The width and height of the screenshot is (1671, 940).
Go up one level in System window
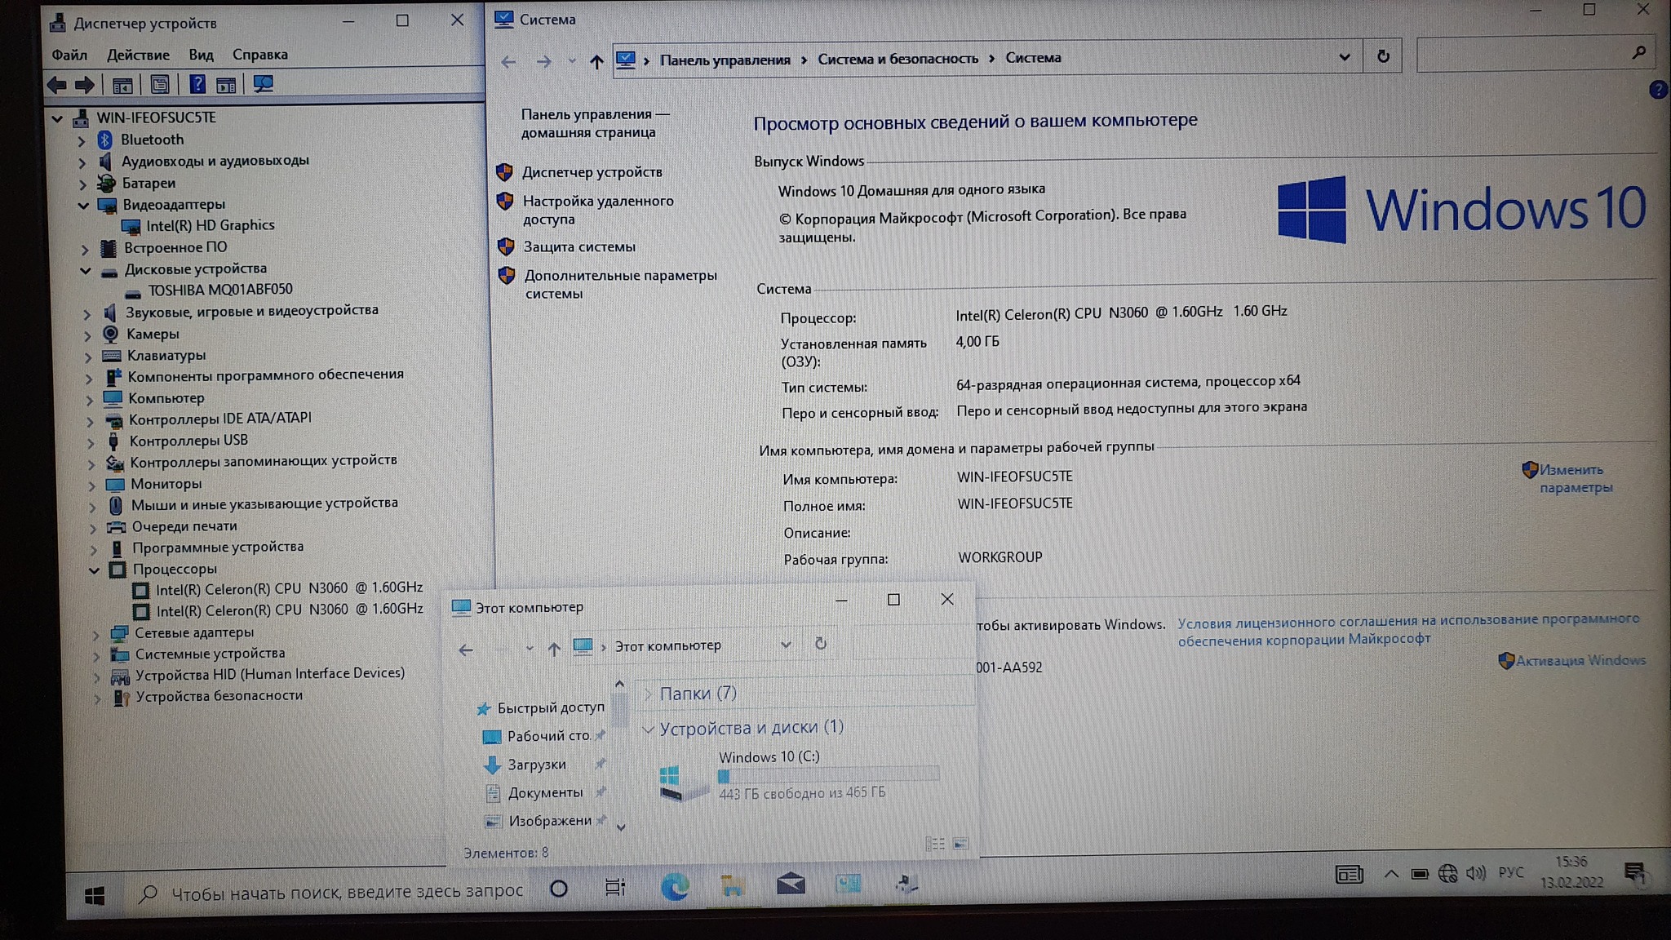(596, 61)
